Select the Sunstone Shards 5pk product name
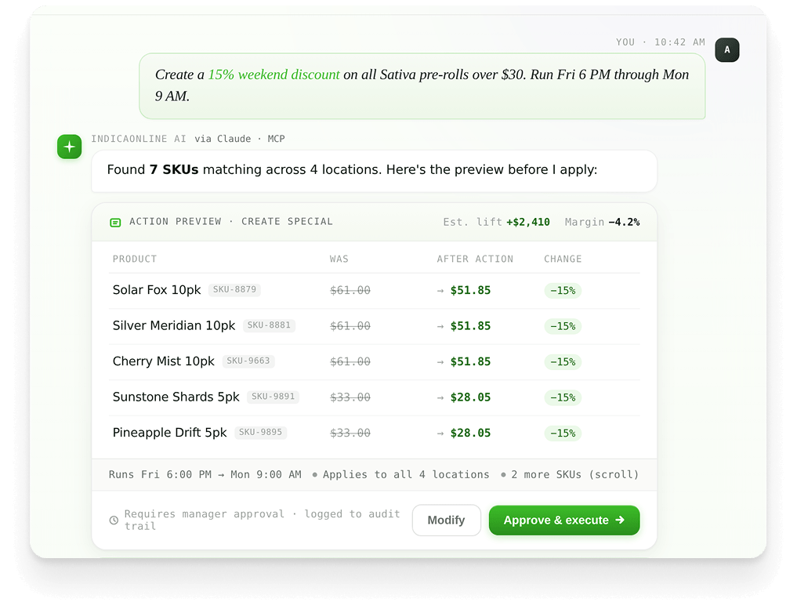The width and height of the screenshot is (797, 613). point(176,397)
